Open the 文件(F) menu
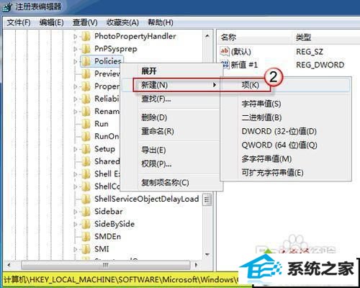 [x=19, y=22]
